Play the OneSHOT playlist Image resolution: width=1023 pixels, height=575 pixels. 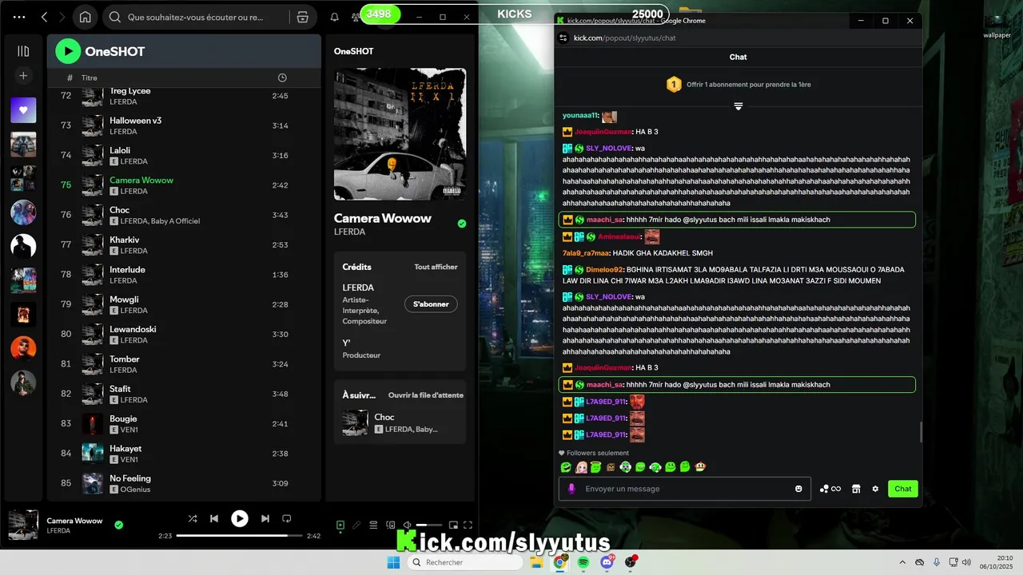68,51
